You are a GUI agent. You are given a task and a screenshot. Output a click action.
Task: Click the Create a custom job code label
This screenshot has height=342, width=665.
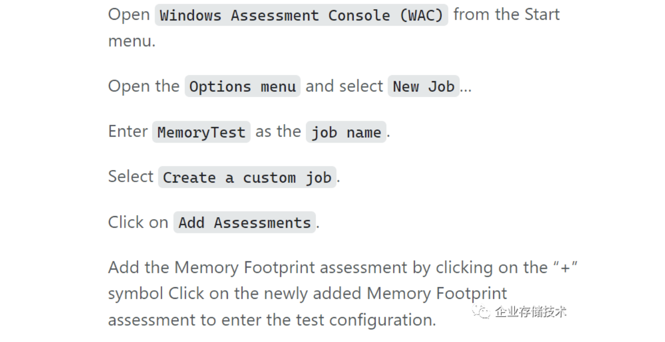(x=247, y=178)
